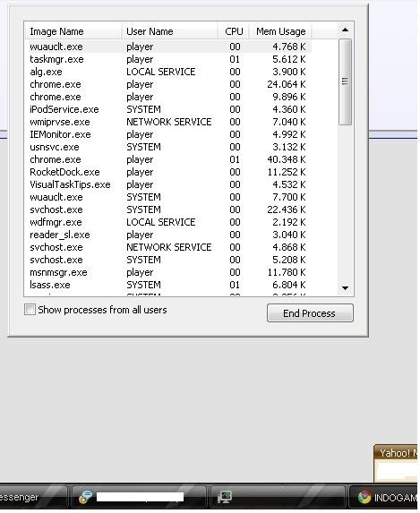
Task: Click the Yahoo! notification popup
Action: [x=396, y=463]
